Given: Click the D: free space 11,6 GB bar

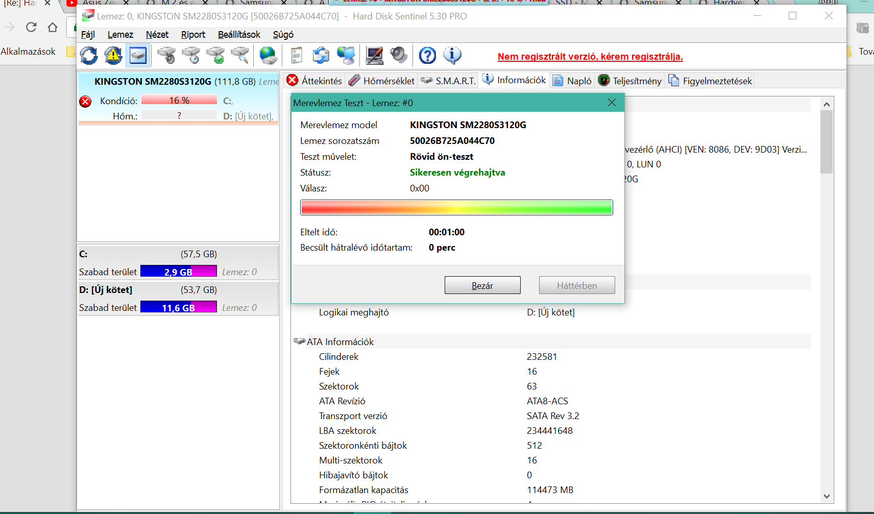Looking at the screenshot, I should 179,307.
